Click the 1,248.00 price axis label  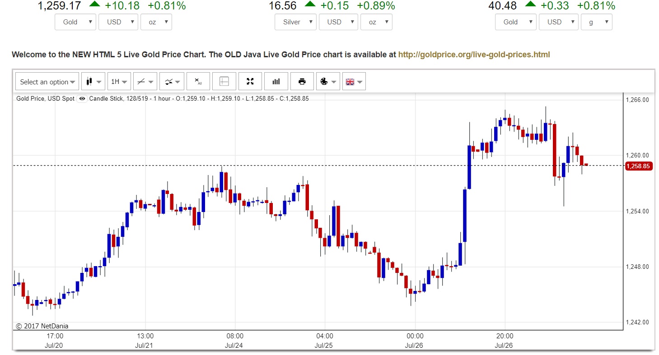point(637,267)
